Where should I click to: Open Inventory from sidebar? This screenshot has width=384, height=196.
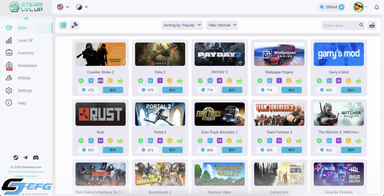coord(26,53)
